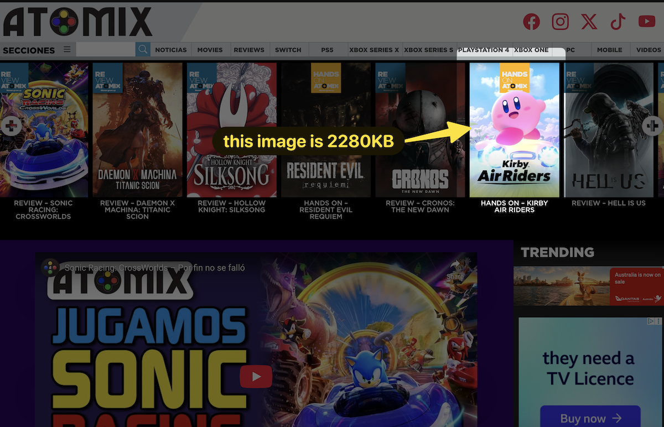Viewport: 664px width, 427px height.
Task: Open Atomix X (Twitter) icon
Action: coord(589,22)
